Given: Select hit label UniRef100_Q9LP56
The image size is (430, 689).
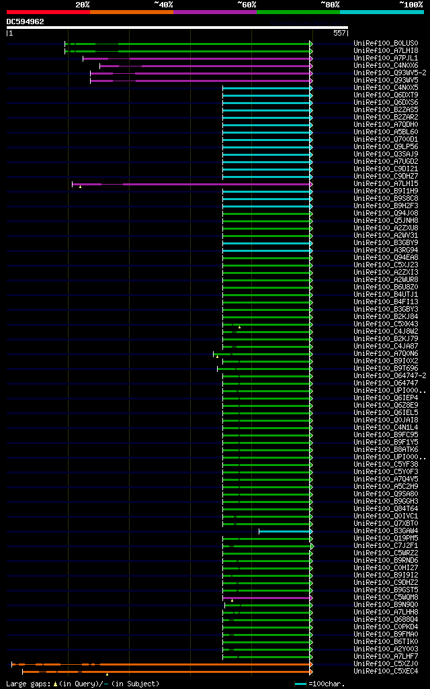Looking at the screenshot, I should (386, 147).
